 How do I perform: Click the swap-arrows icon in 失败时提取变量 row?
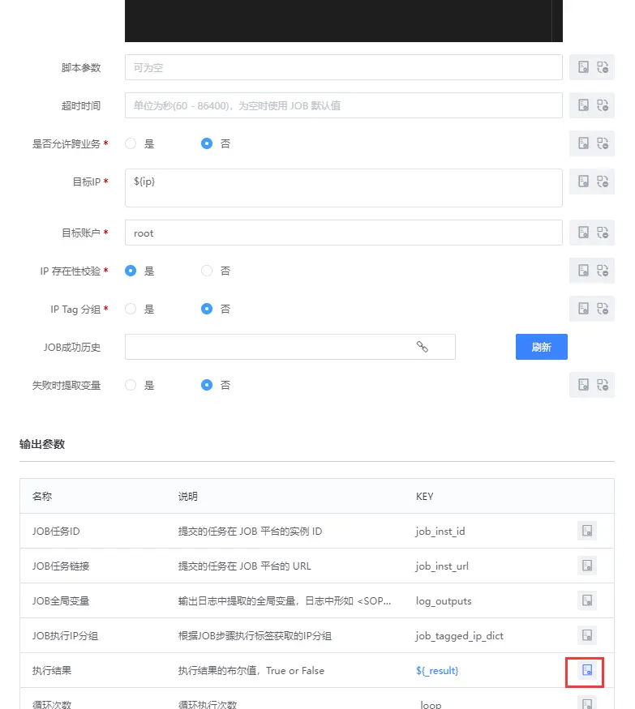point(603,385)
